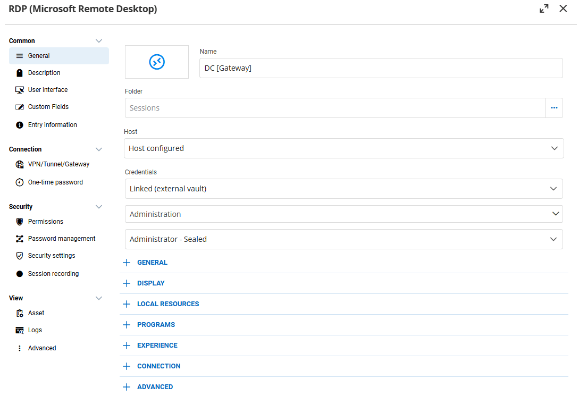The image size is (579, 404).
Task: Click the One-time password clock icon
Action: pyautogui.click(x=19, y=182)
